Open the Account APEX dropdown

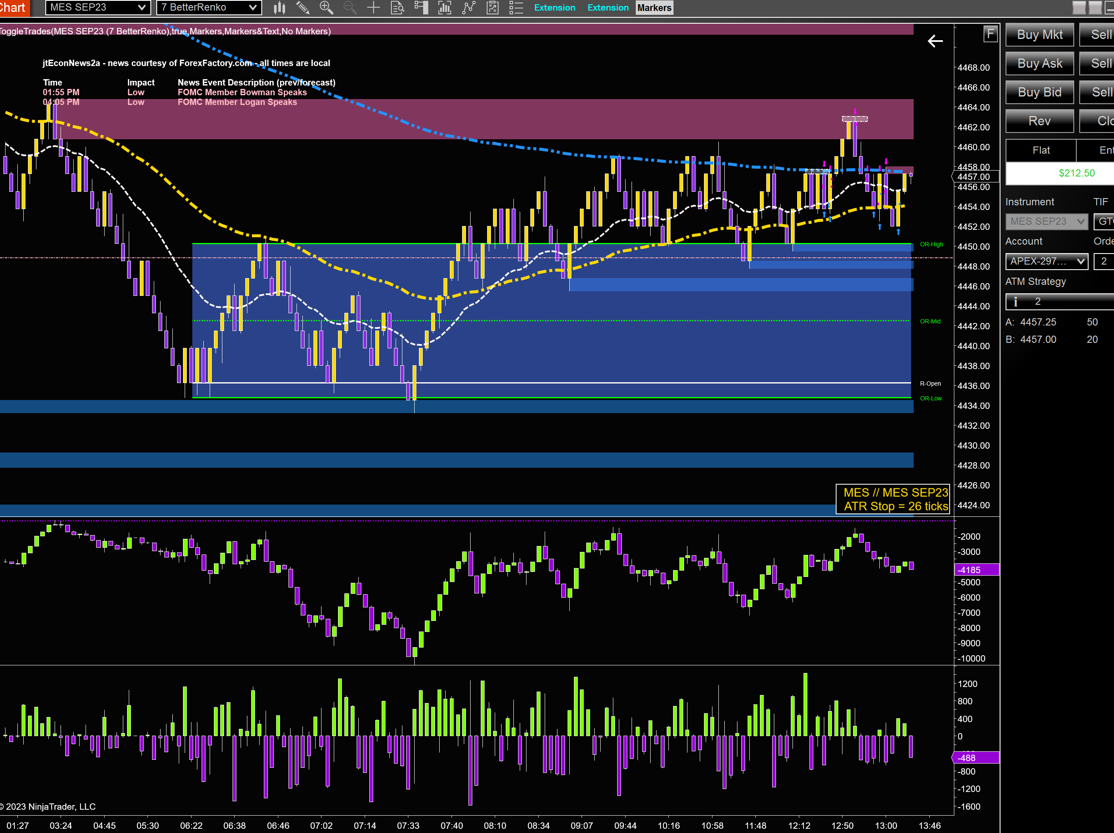[1047, 261]
